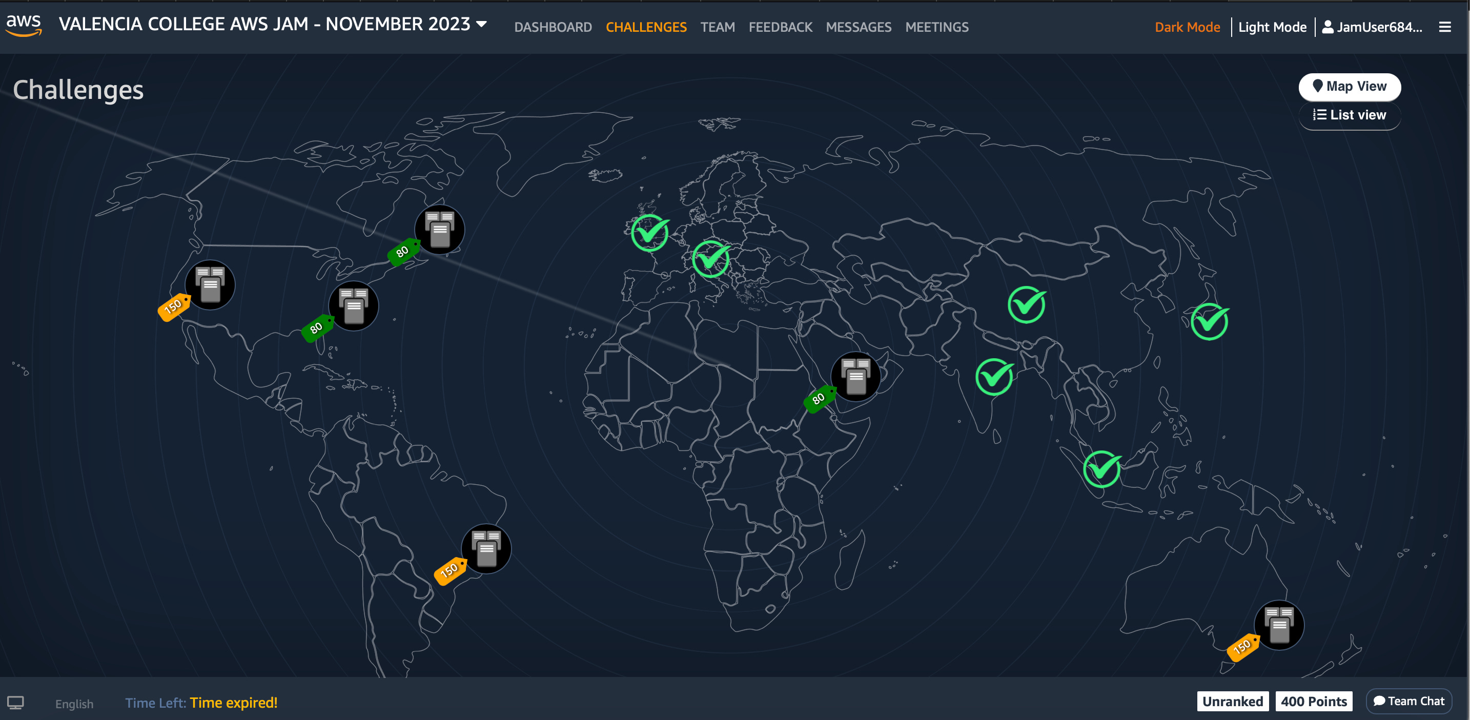Viewport: 1470px width, 720px height.
Task: Switch to List view
Action: tap(1349, 115)
